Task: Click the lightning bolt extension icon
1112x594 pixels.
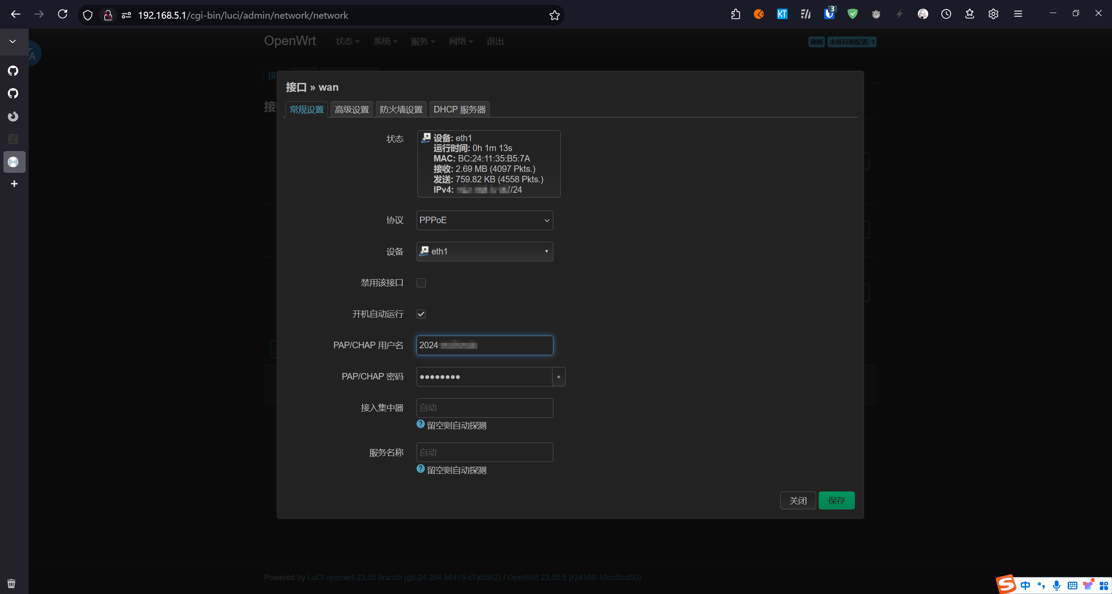Action: (900, 14)
